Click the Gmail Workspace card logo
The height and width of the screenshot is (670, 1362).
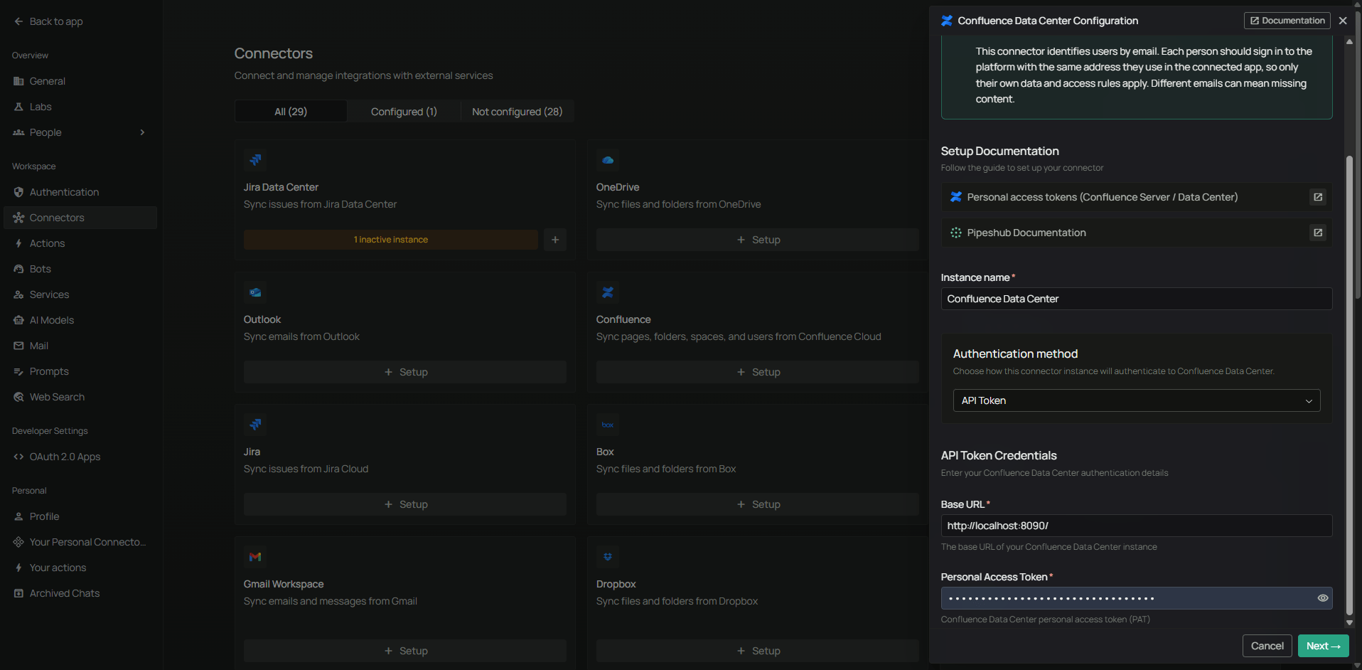[x=255, y=557]
